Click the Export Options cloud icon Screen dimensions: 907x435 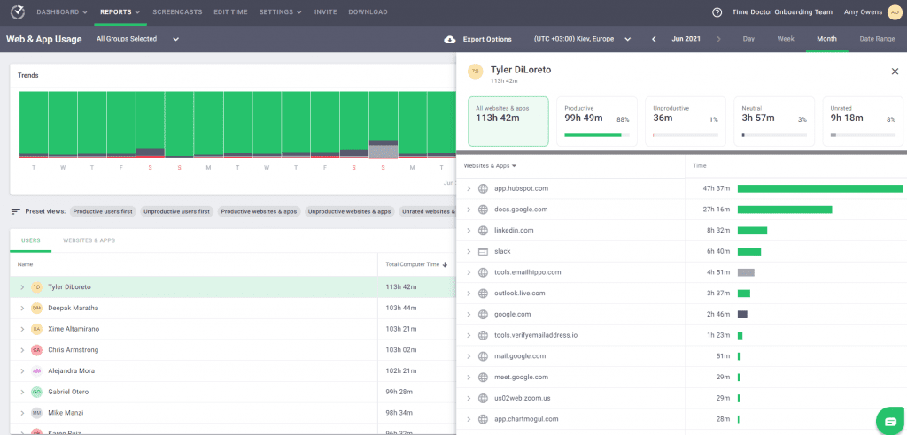(449, 39)
